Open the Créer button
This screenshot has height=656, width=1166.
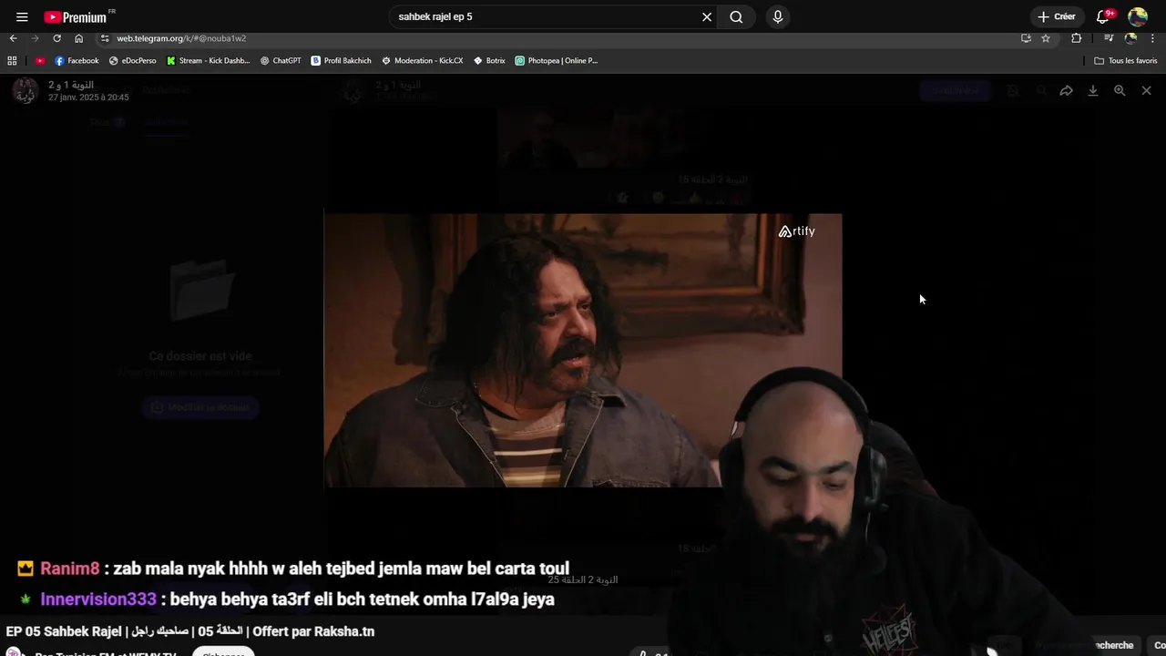click(x=1057, y=16)
